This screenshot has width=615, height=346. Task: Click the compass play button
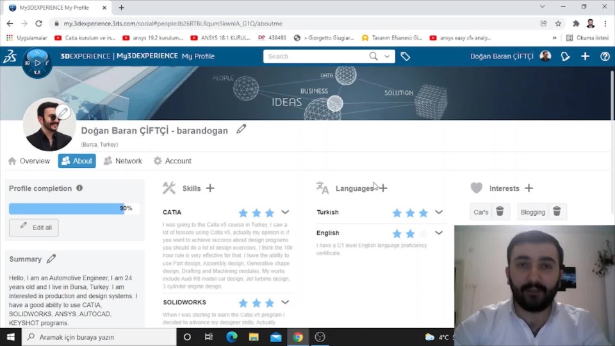37,63
